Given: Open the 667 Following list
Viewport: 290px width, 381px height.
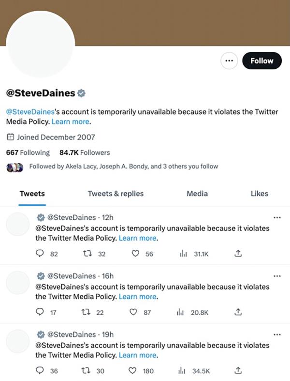Looking at the screenshot, I should coord(28,152).
